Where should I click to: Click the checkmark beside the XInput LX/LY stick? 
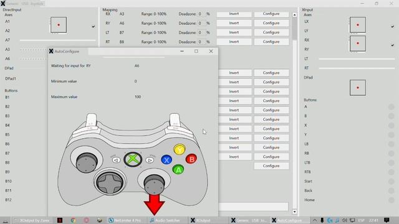[x=392, y=26]
